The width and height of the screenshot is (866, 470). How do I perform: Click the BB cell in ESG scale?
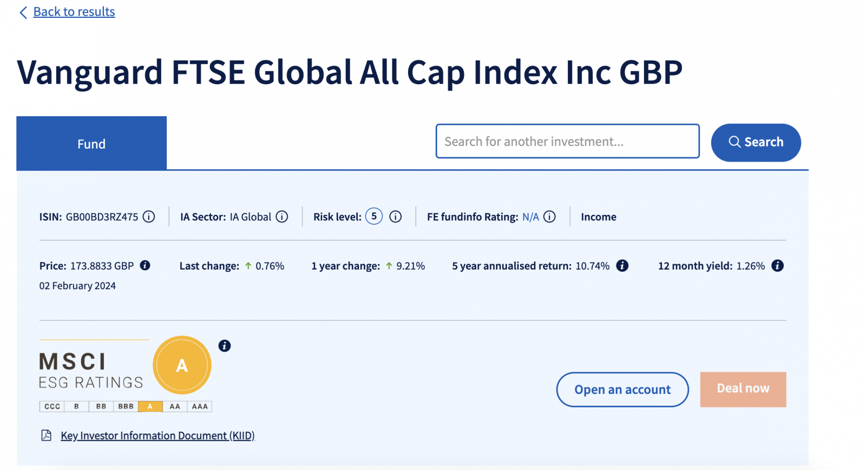[101, 406]
